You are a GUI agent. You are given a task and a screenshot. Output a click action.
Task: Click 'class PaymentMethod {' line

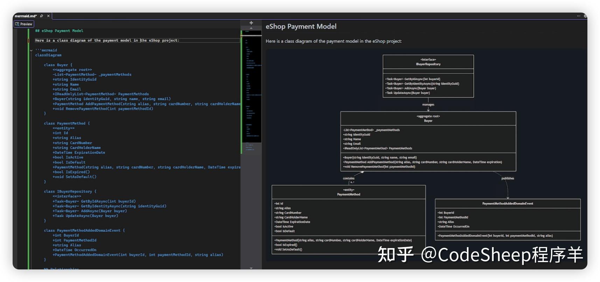point(67,123)
